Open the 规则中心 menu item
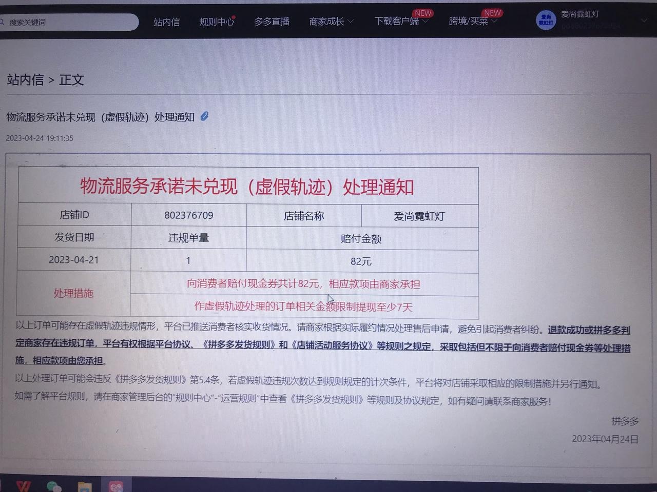Image resolution: width=657 pixels, height=492 pixels. point(216,22)
